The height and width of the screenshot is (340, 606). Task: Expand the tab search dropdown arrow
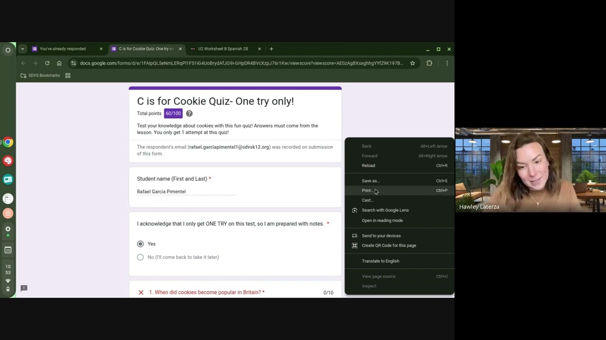[22, 49]
